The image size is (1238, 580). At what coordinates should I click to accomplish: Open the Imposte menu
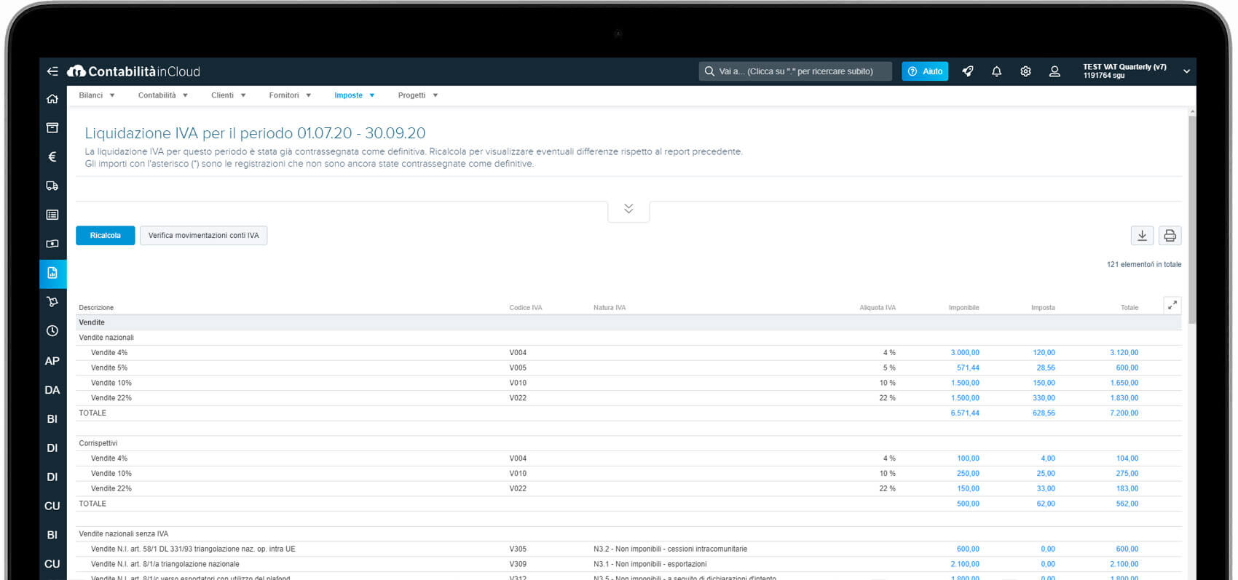pyautogui.click(x=355, y=95)
